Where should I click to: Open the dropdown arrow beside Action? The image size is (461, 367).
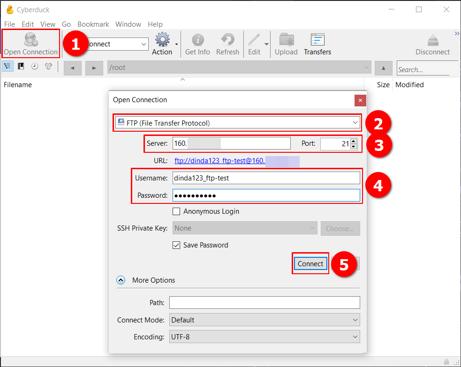pyautogui.click(x=176, y=45)
